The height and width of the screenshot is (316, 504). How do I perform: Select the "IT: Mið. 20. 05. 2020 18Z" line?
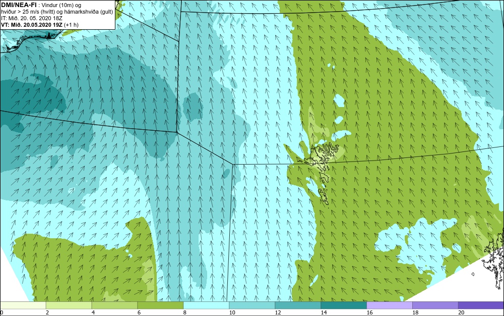(31, 18)
